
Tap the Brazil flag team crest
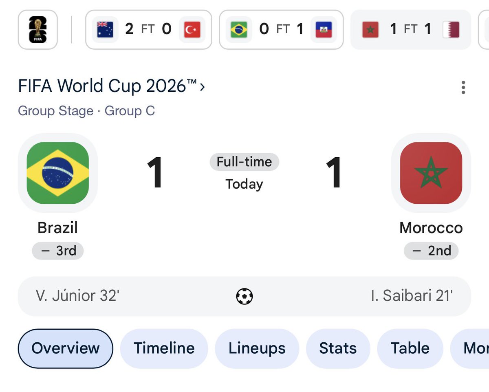[58, 173]
